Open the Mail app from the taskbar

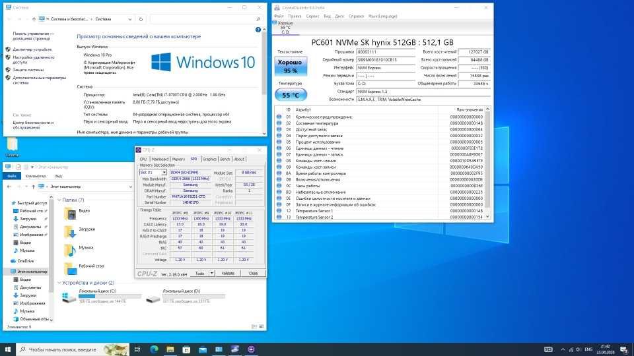coord(203,349)
